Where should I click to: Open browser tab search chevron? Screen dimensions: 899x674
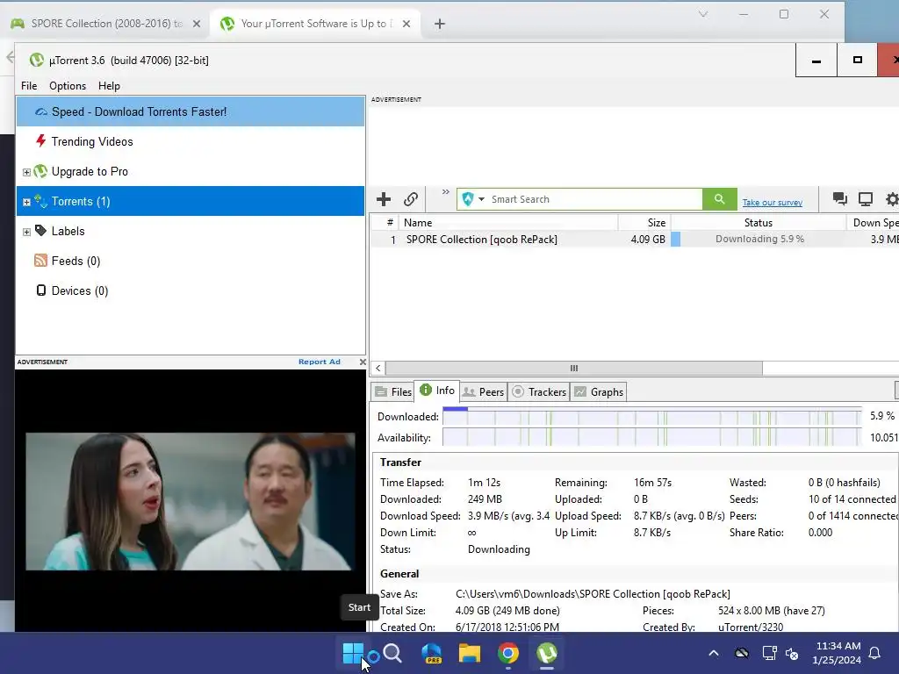pyautogui.click(x=703, y=14)
